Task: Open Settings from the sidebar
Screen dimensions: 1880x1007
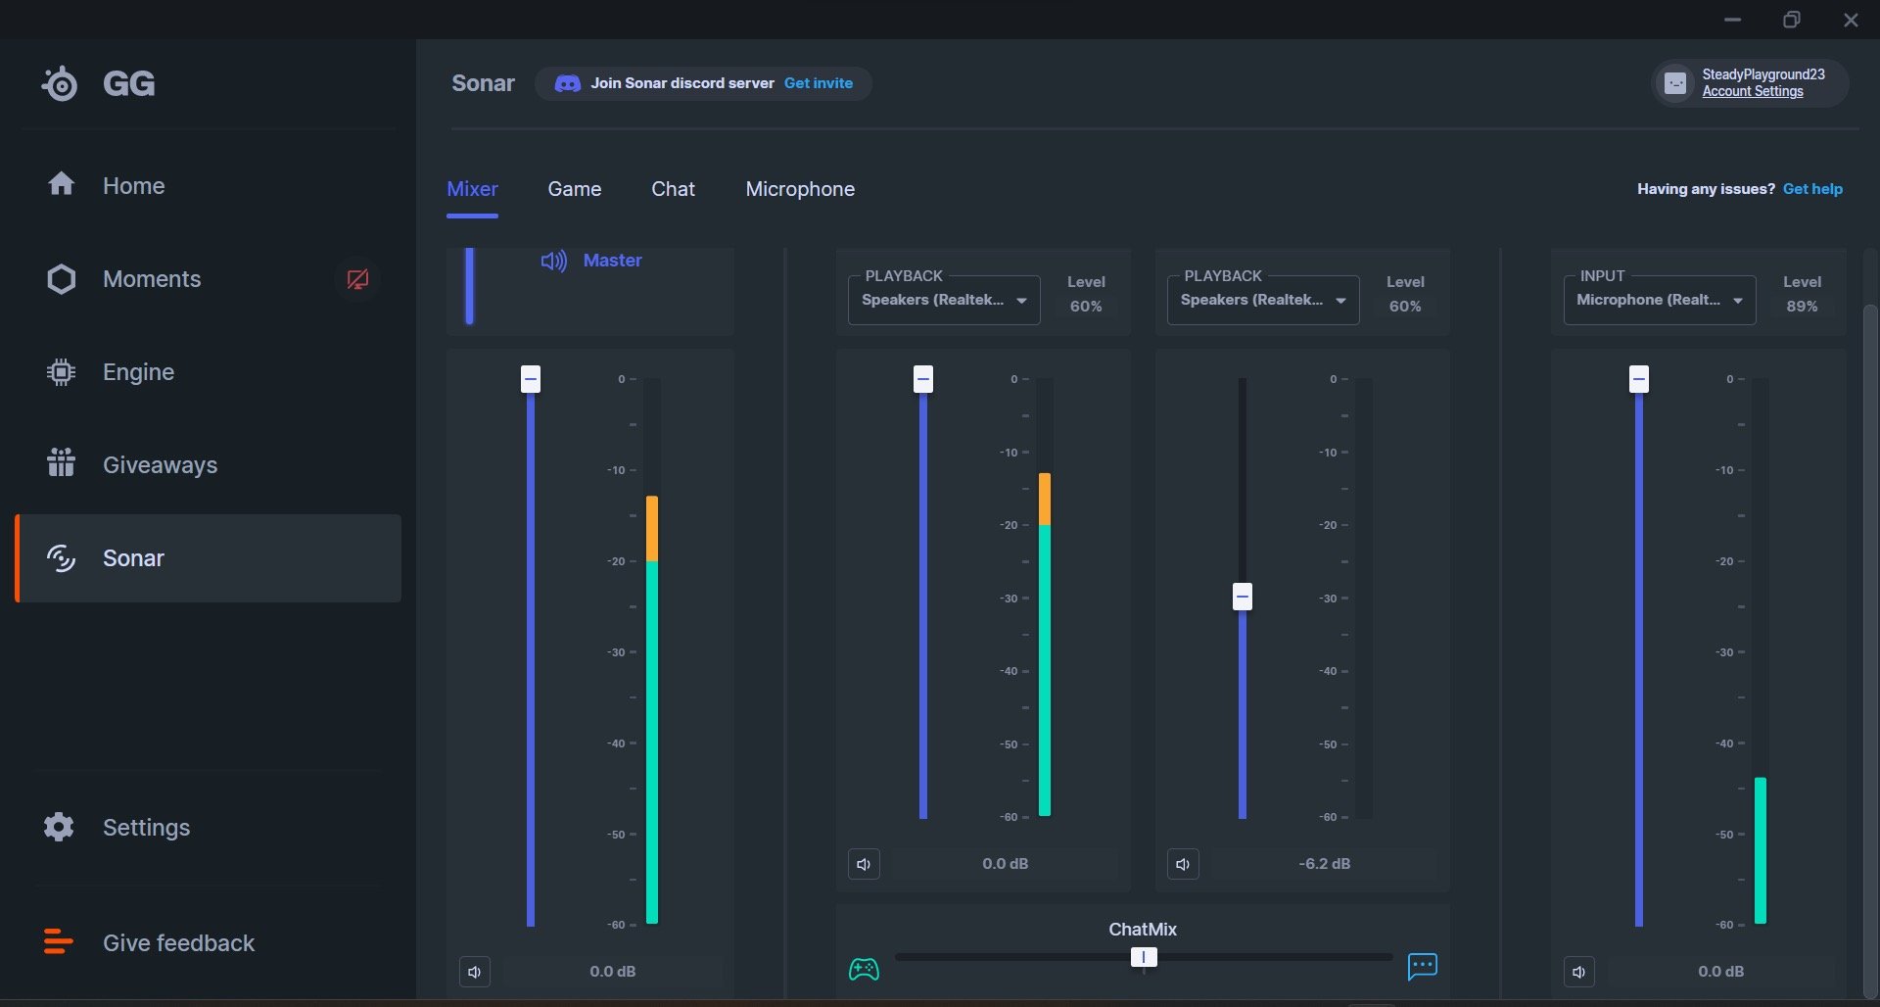Action: pos(208,827)
